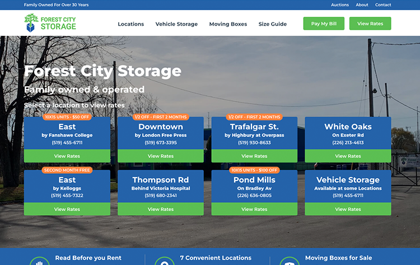View rates for White Oaks location

pyautogui.click(x=348, y=156)
